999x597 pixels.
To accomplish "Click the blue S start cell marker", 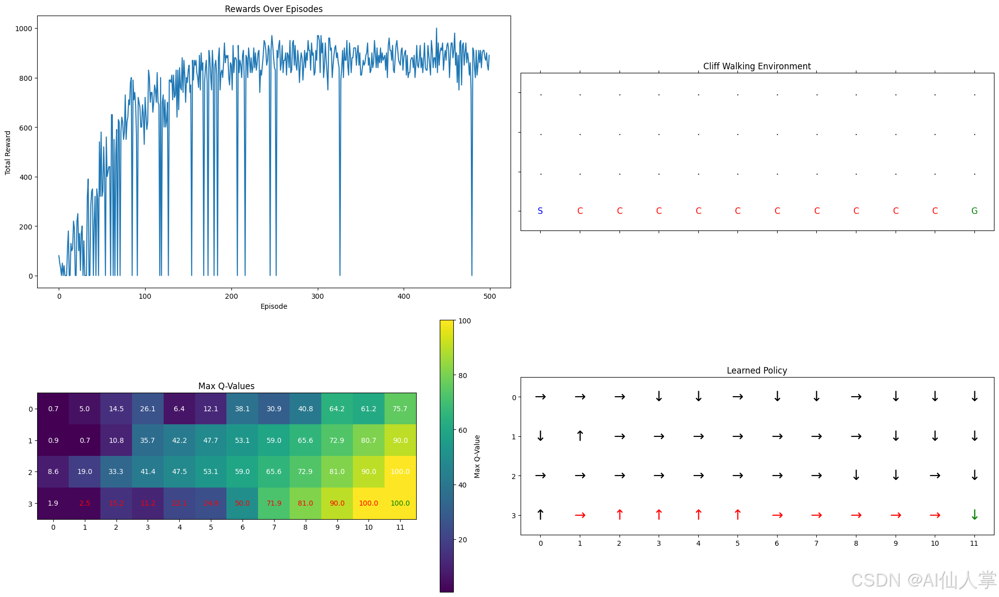I will tap(540, 211).
